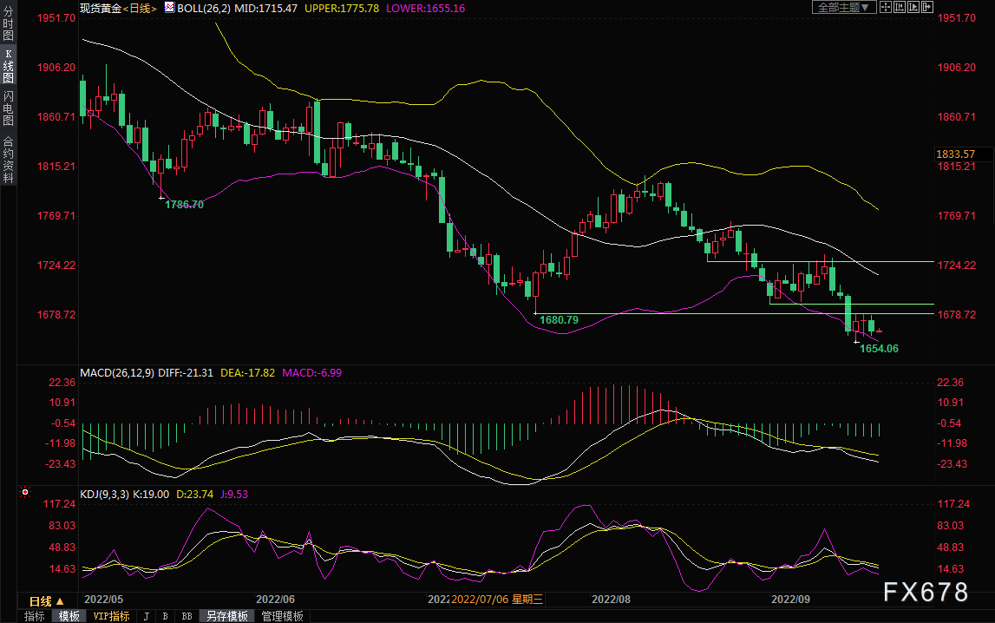Click the crosshair cursor icon at top right

click(886, 7)
